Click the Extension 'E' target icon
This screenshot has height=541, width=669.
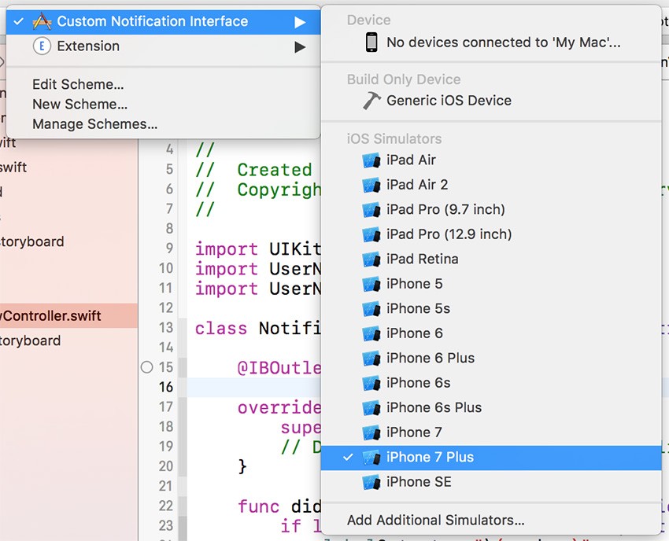(x=42, y=46)
